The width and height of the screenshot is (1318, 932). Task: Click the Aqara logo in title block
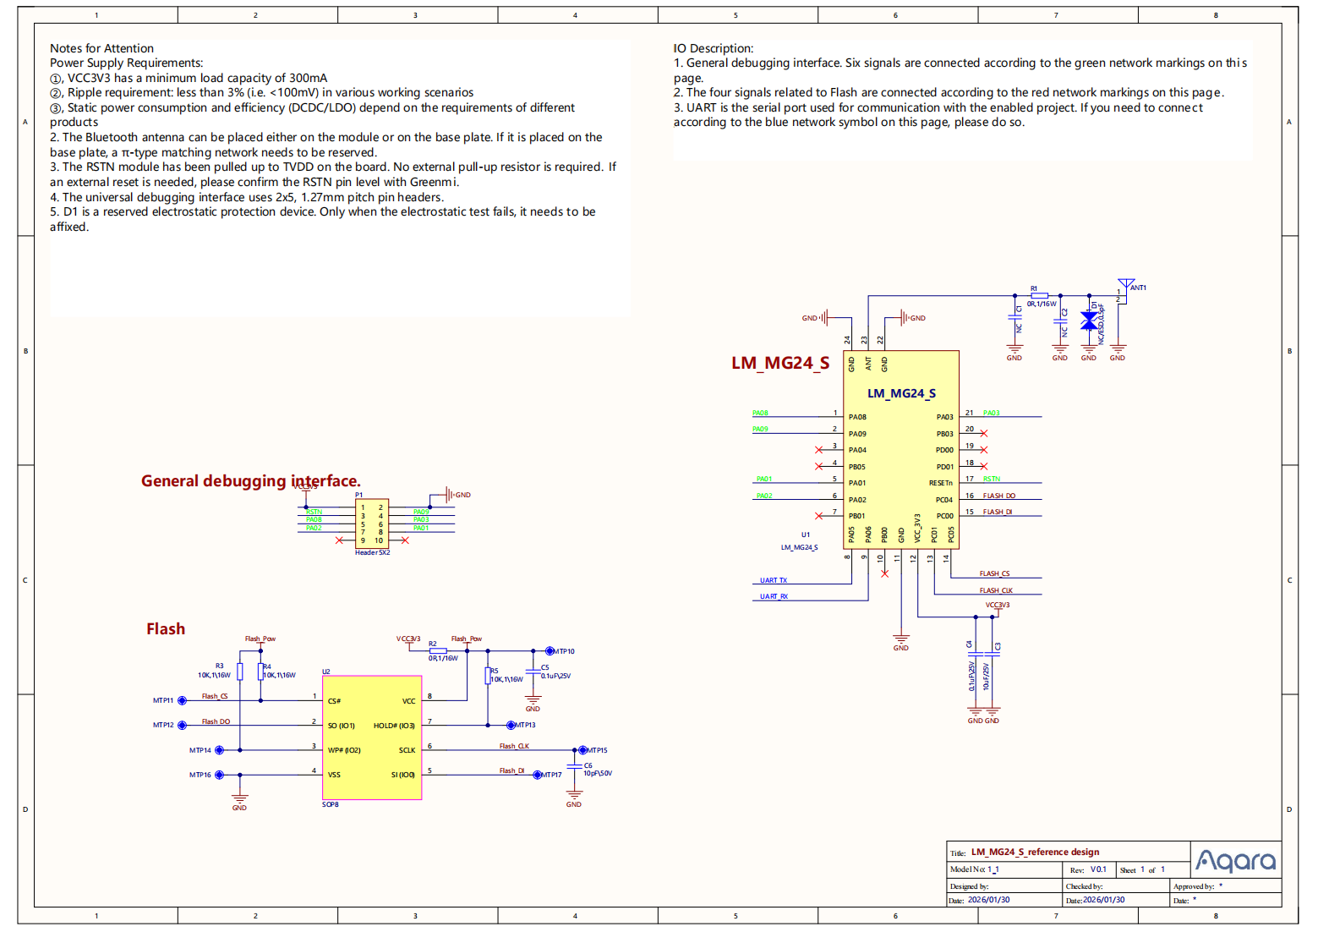coord(1236,861)
